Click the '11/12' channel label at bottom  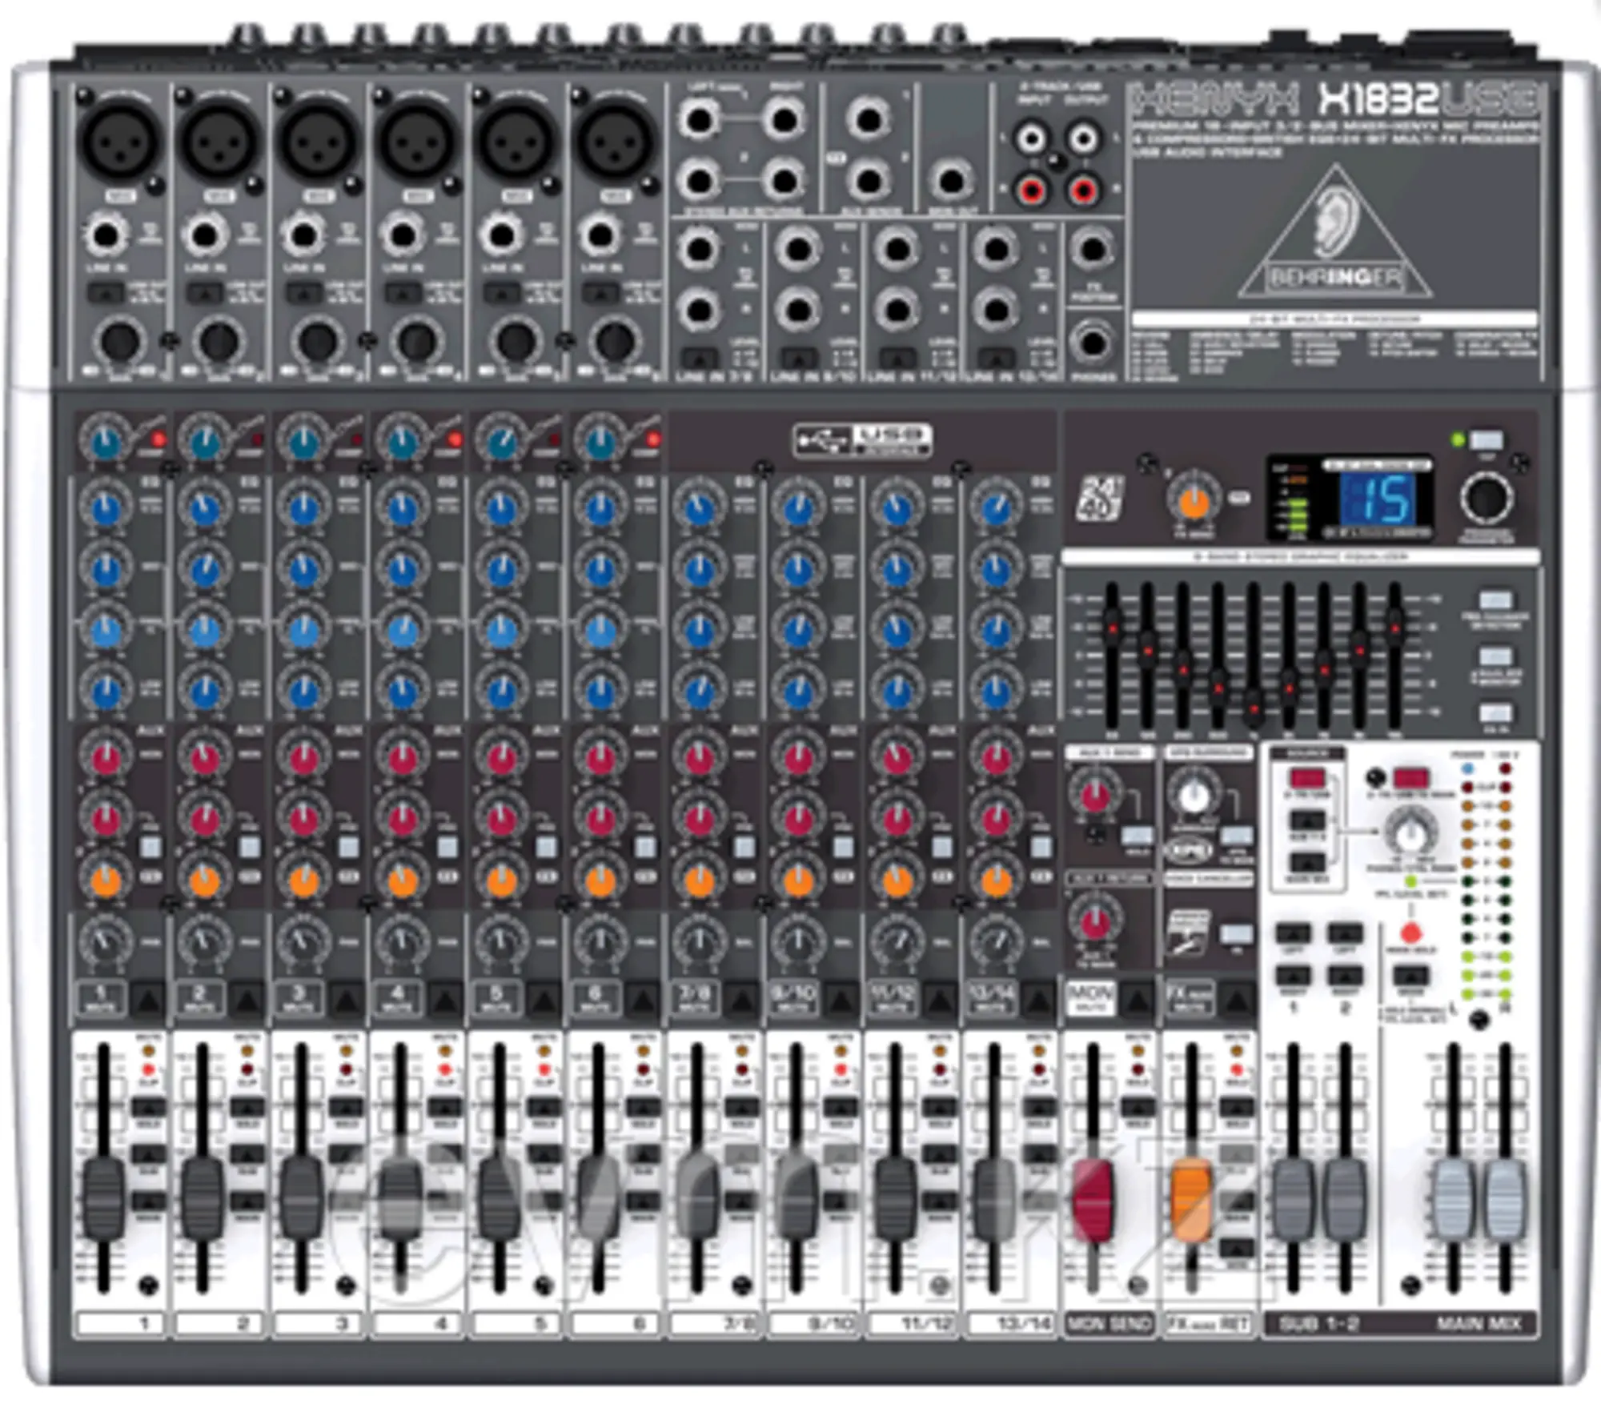(x=926, y=1323)
